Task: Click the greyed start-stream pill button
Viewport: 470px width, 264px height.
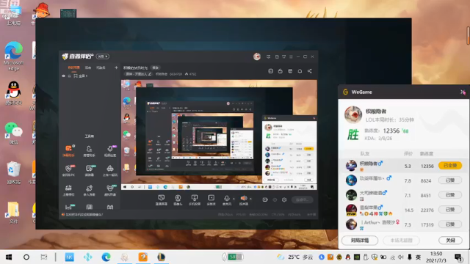Action: pyautogui.click(x=303, y=199)
